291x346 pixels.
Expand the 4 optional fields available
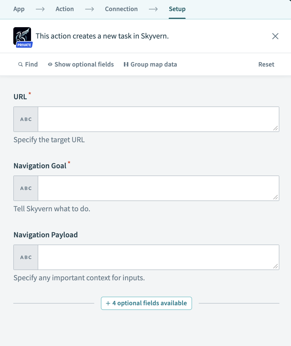point(146,303)
